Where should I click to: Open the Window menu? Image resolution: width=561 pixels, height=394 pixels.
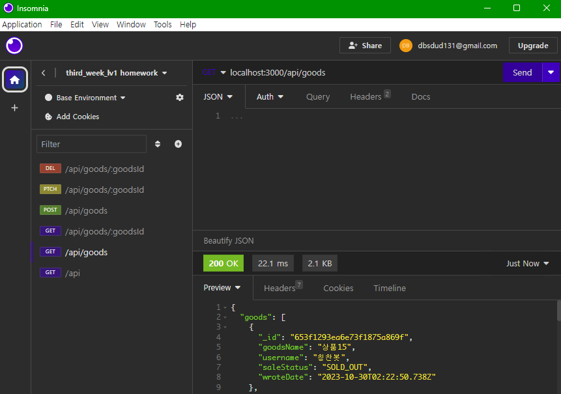(132, 25)
